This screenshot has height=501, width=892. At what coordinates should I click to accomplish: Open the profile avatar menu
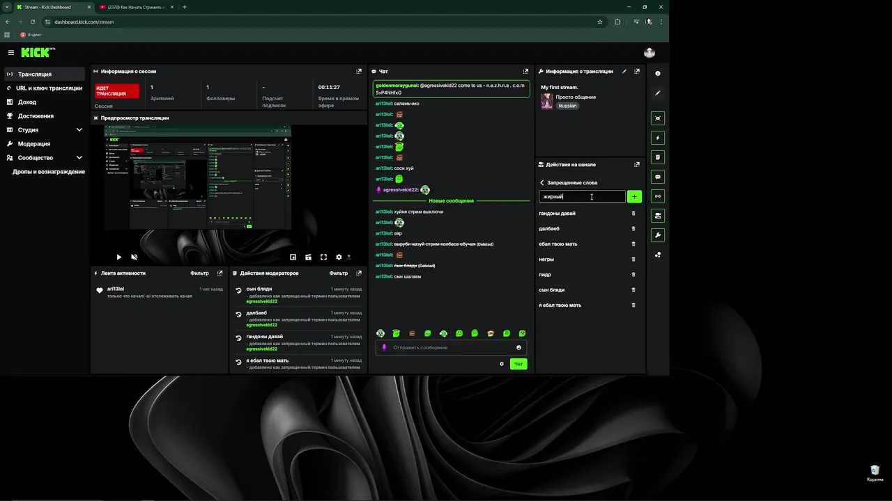(x=649, y=53)
